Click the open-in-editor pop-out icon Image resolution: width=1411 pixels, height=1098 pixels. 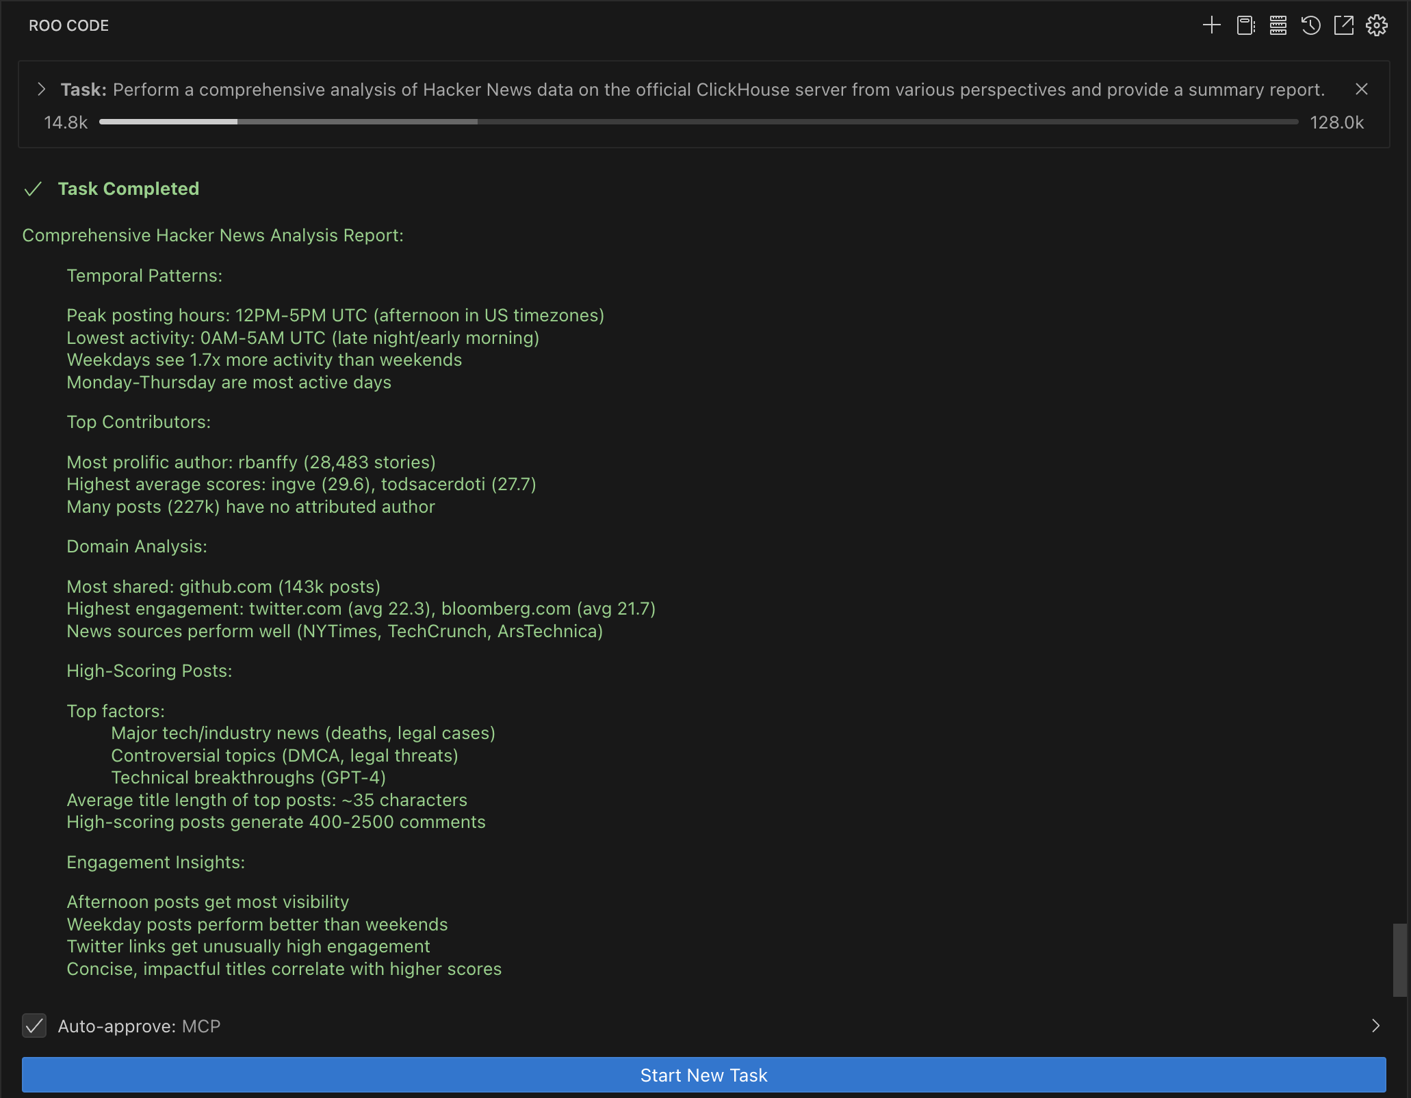1343,25
